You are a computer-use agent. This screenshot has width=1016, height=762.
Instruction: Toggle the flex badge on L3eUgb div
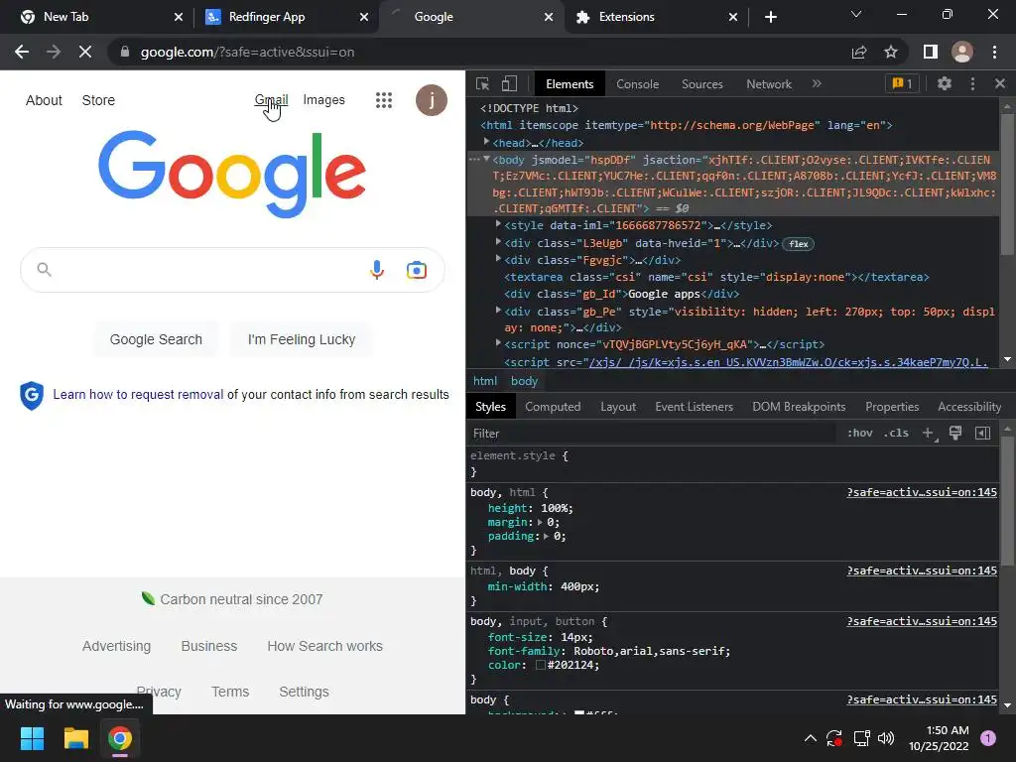pos(799,244)
